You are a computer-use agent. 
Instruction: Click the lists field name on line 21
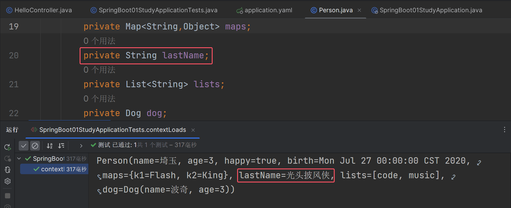206,84
